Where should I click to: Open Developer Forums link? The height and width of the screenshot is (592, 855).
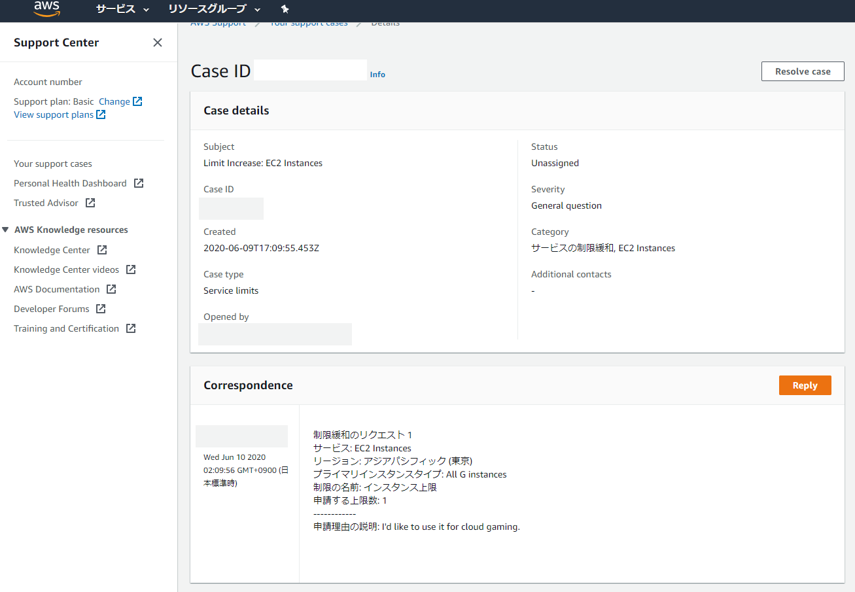click(52, 309)
